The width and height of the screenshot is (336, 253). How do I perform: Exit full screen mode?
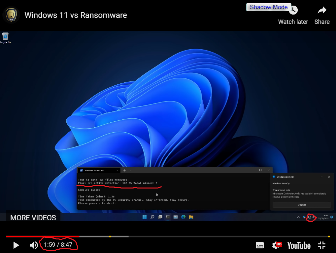tap(322, 245)
